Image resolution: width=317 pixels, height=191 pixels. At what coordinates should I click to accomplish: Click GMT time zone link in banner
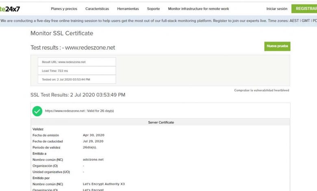pos(306,21)
